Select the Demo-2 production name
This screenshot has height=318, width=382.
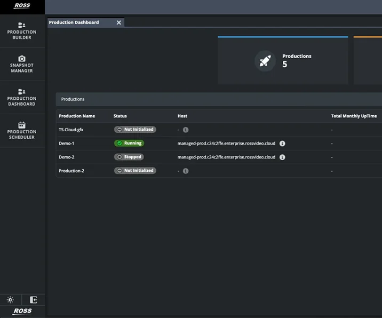point(67,157)
